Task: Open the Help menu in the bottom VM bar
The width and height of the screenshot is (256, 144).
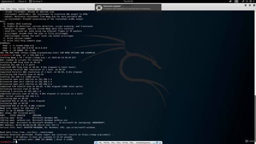Action: 131,143
